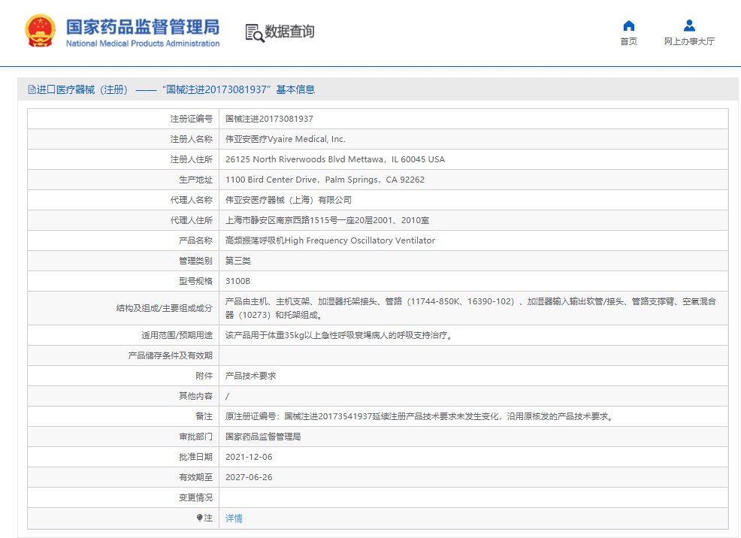Click the document icon beside 进口医疗器械 heading
Viewport: 741px width, 538px height.
coord(32,89)
